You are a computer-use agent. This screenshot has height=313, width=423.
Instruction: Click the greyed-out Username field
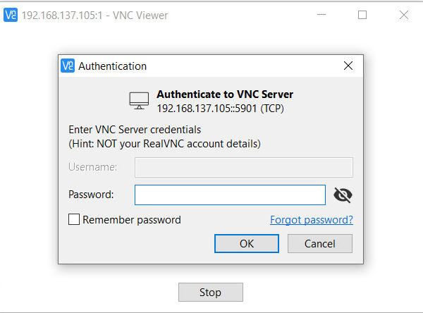pyautogui.click(x=244, y=167)
